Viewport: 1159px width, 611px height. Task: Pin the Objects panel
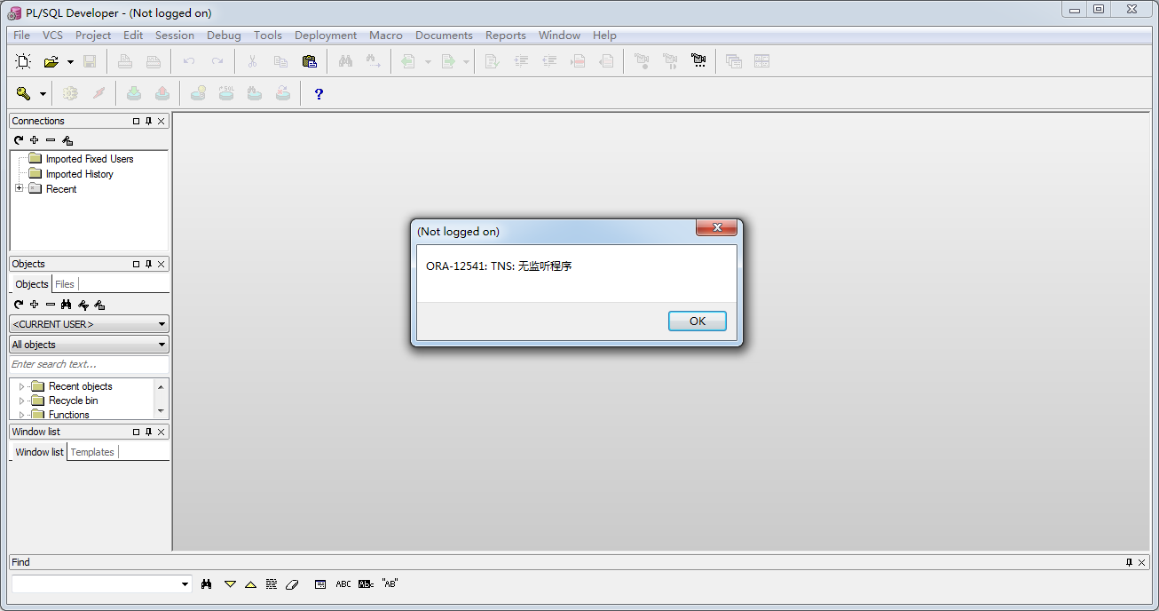148,264
